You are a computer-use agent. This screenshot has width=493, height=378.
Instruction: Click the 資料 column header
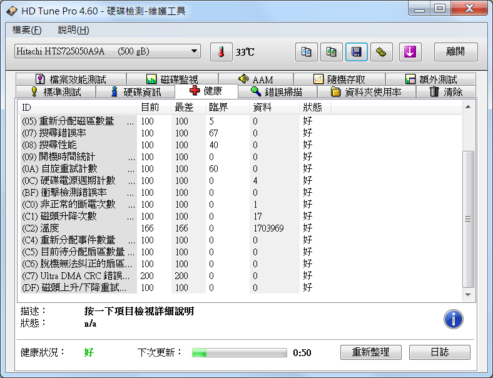pyautogui.click(x=274, y=108)
